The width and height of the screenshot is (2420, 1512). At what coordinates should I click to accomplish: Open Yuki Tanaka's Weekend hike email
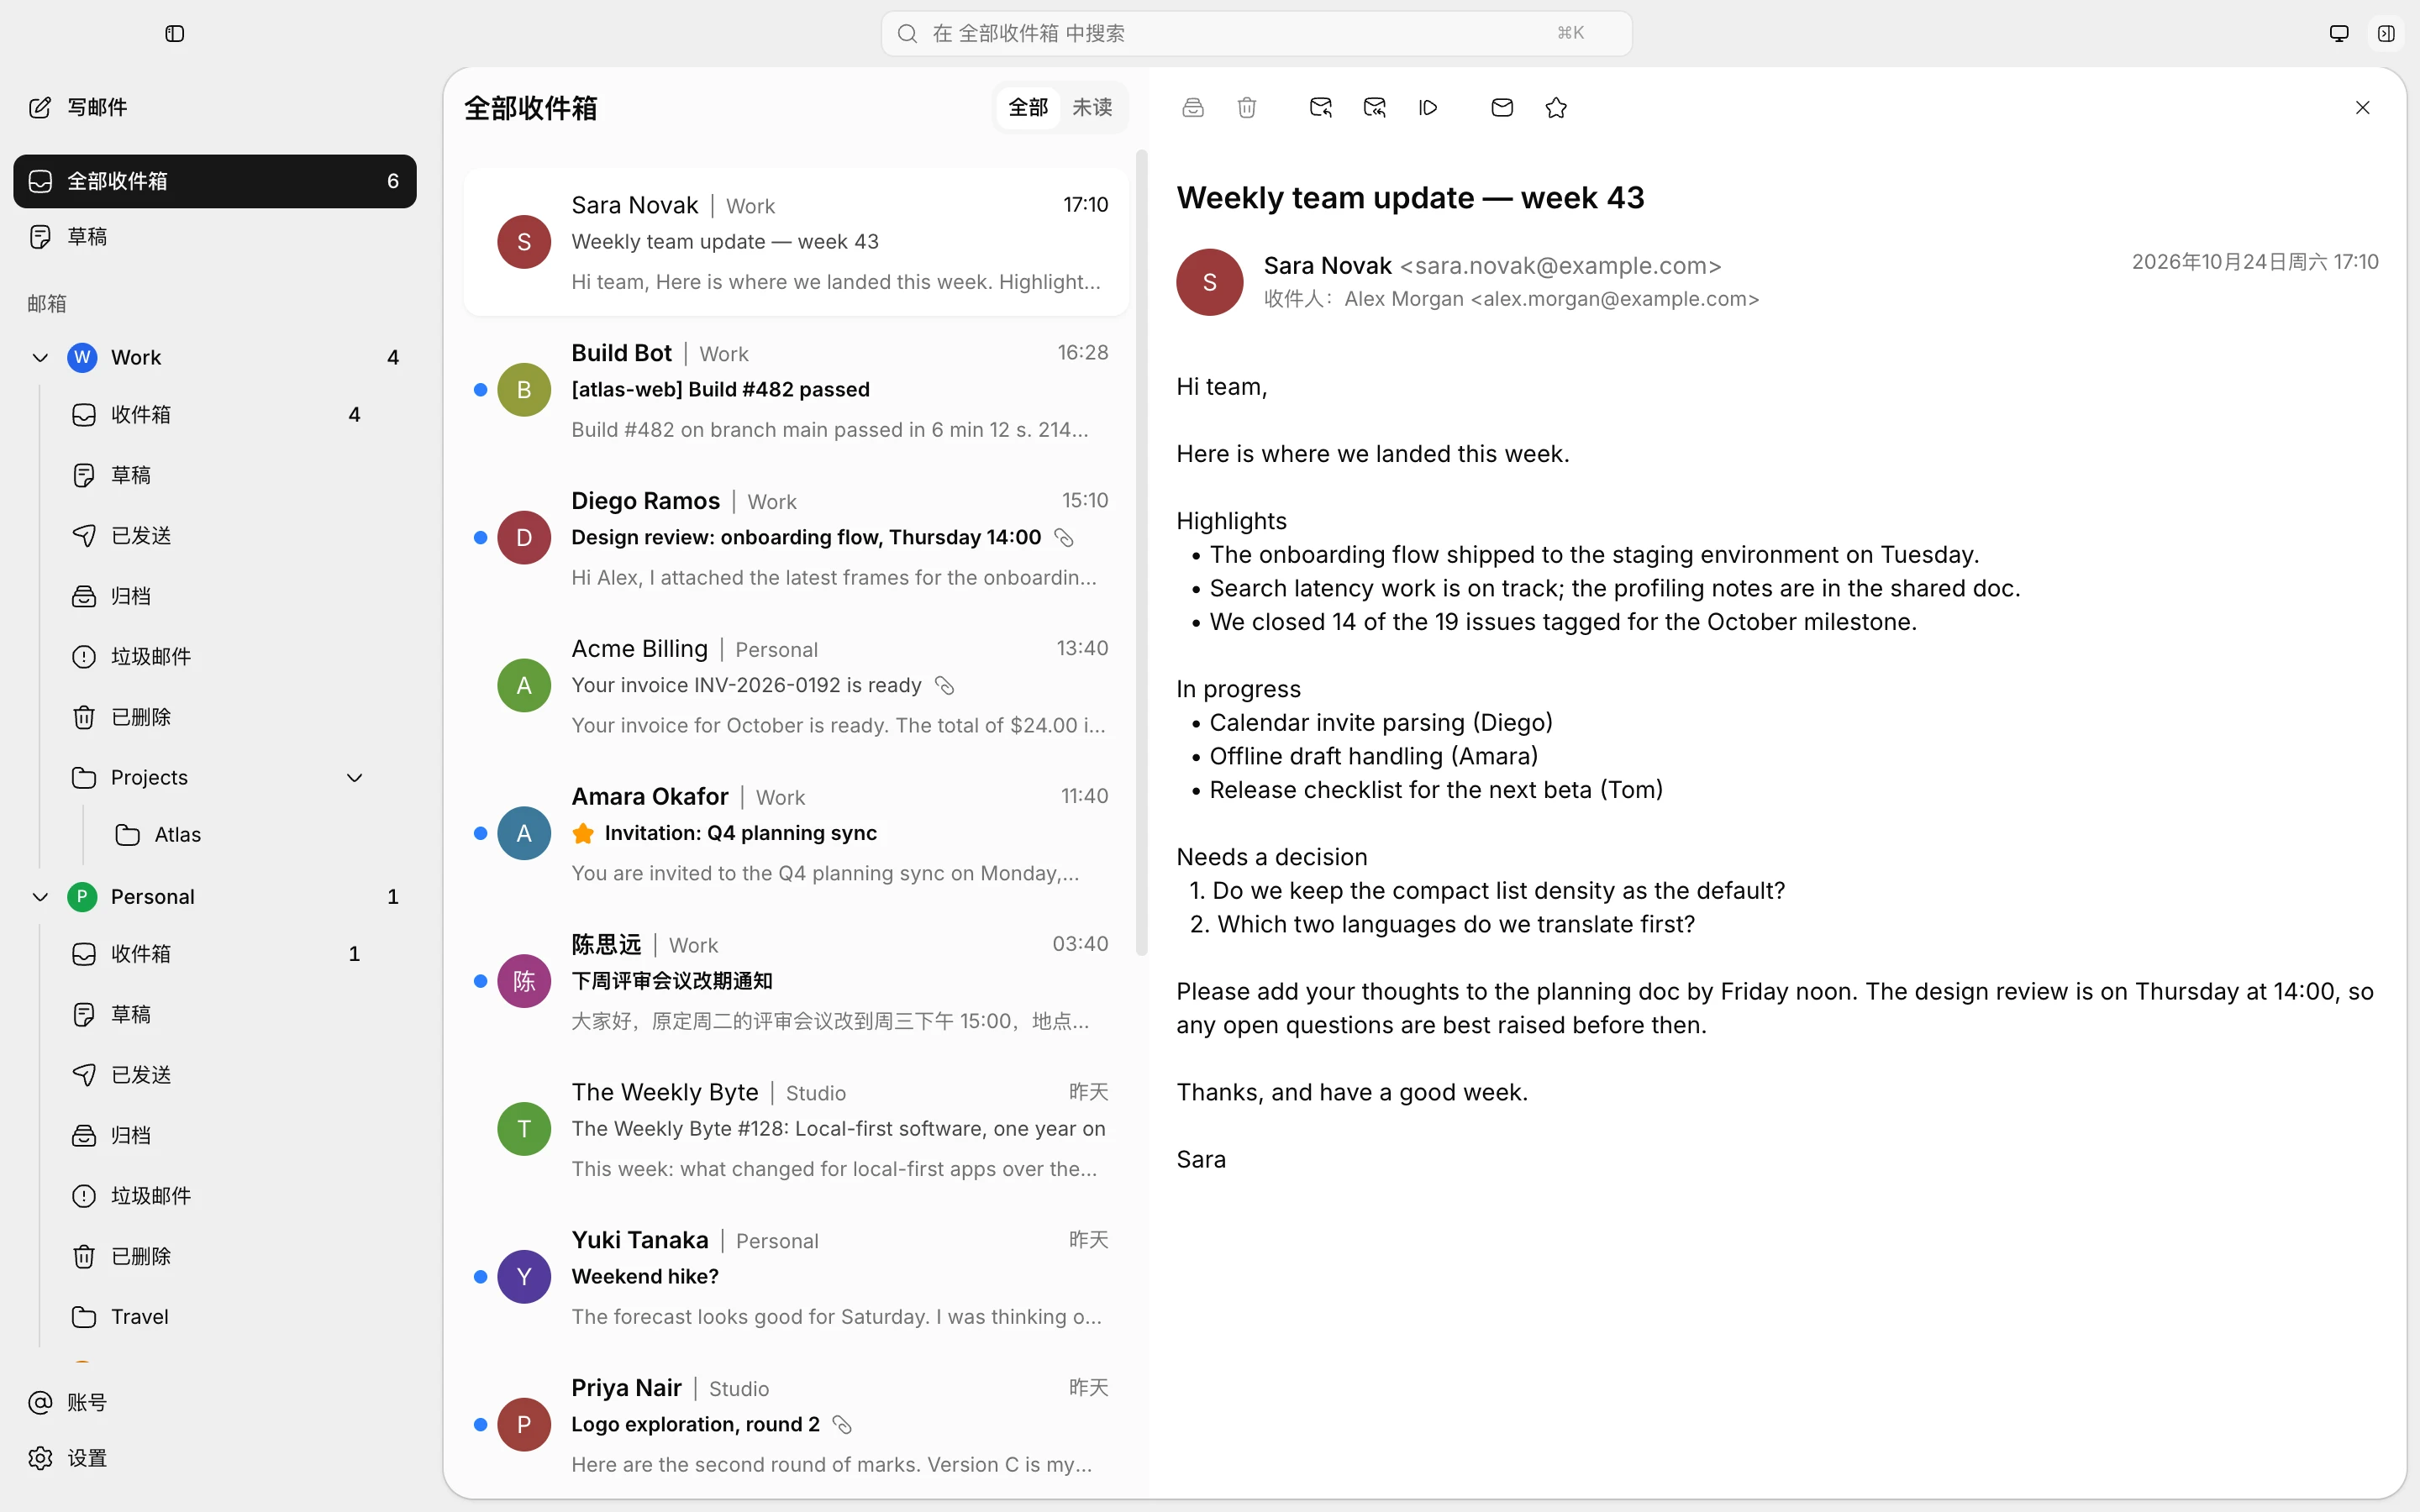click(796, 1277)
